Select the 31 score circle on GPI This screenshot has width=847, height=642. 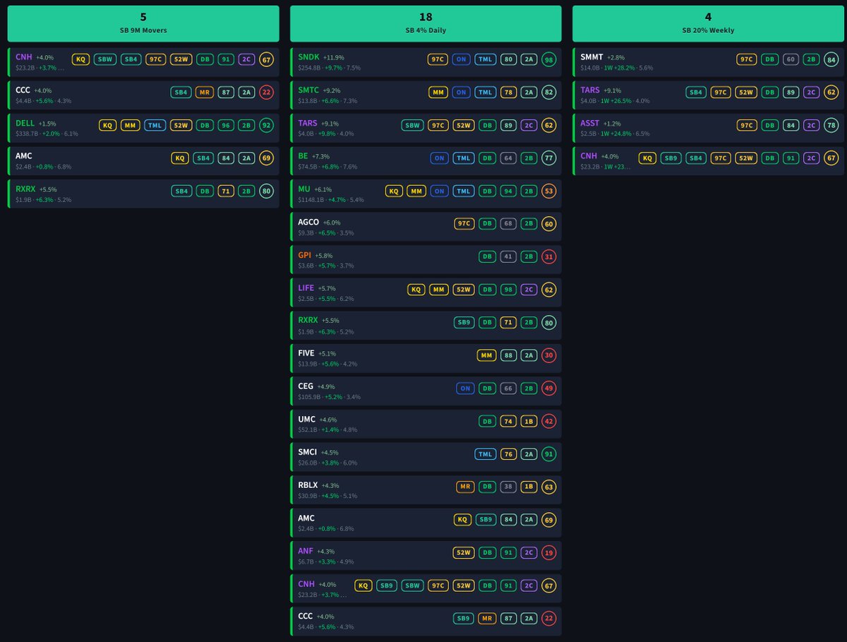548,256
